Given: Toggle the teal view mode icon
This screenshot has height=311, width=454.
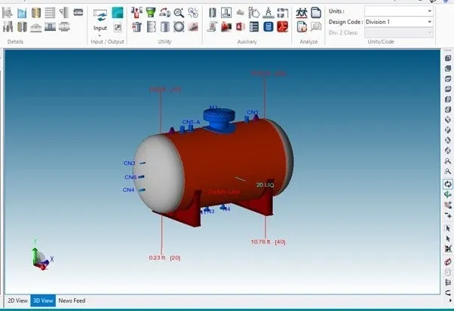Looking at the screenshot, I should [x=118, y=13].
